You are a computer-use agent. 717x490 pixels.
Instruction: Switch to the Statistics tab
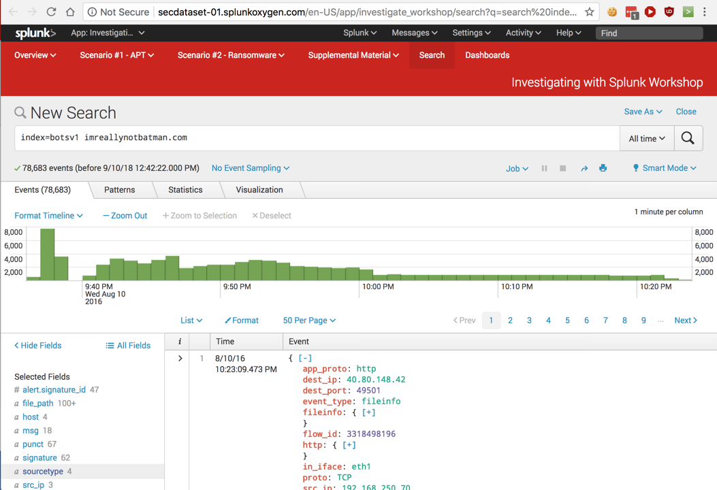tap(185, 190)
